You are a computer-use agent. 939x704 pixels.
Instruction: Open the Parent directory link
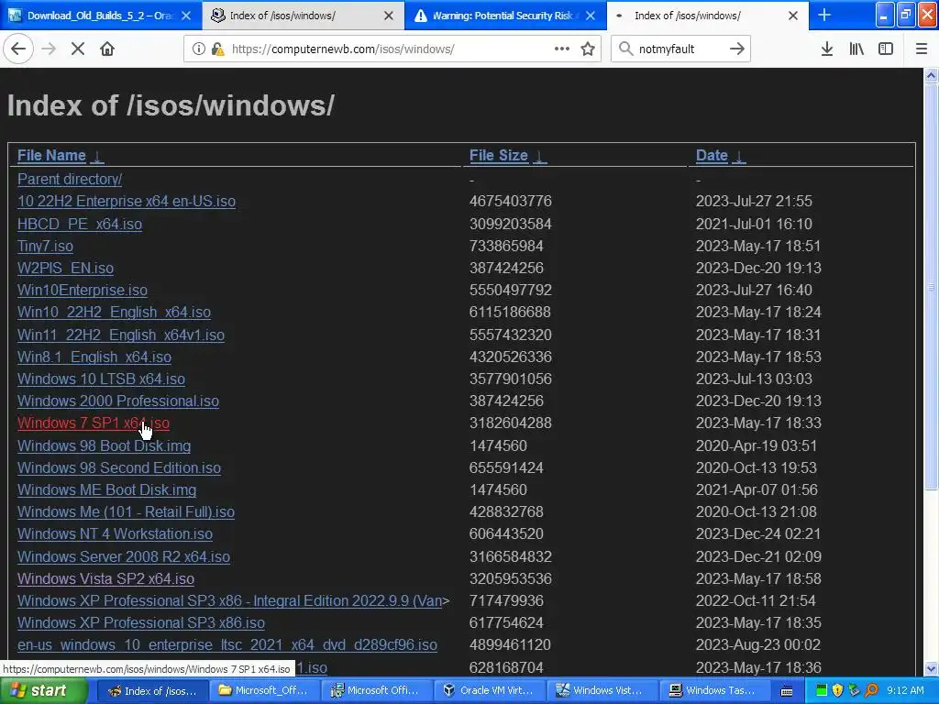pyautogui.click(x=70, y=179)
